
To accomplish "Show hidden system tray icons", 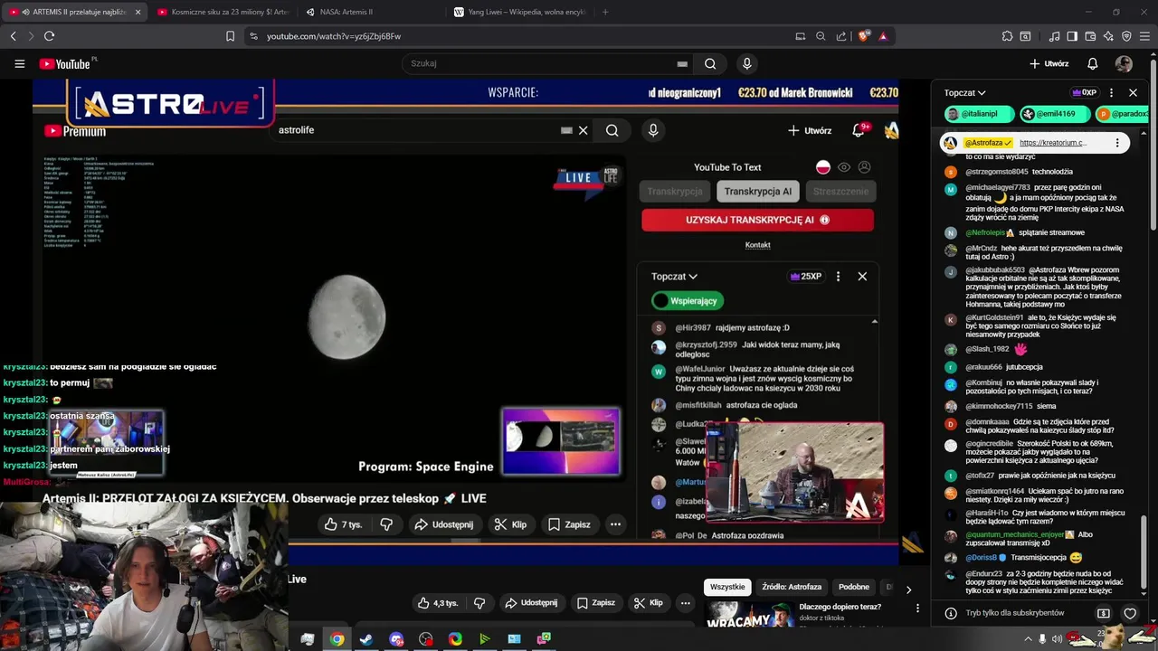I will point(1028,639).
